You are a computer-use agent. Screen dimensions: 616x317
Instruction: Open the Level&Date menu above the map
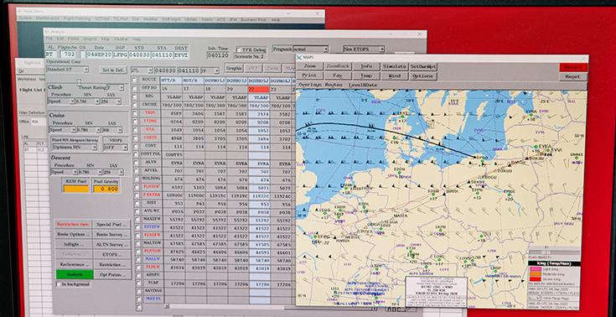[362, 85]
